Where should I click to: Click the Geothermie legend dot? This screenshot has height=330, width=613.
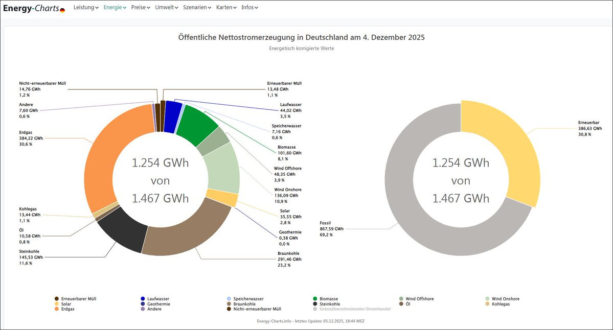click(143, 304)
